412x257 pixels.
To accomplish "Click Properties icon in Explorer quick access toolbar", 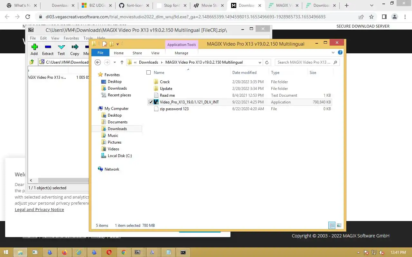I will click(104, 44).
